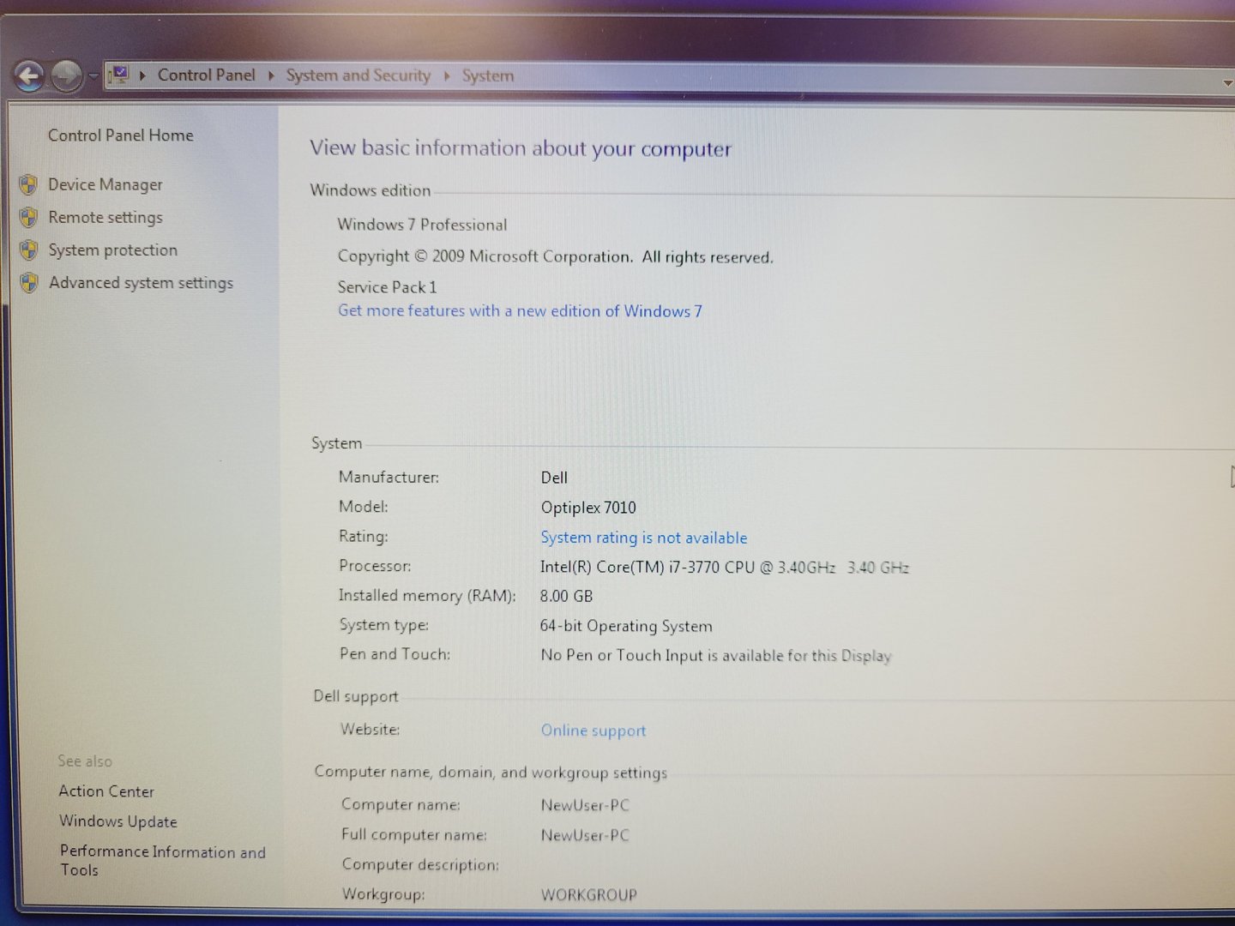The height and width of the screenshot is (926, 1235).
Task: Click the shield icon beside Device Manager
Action: (29, 184)
